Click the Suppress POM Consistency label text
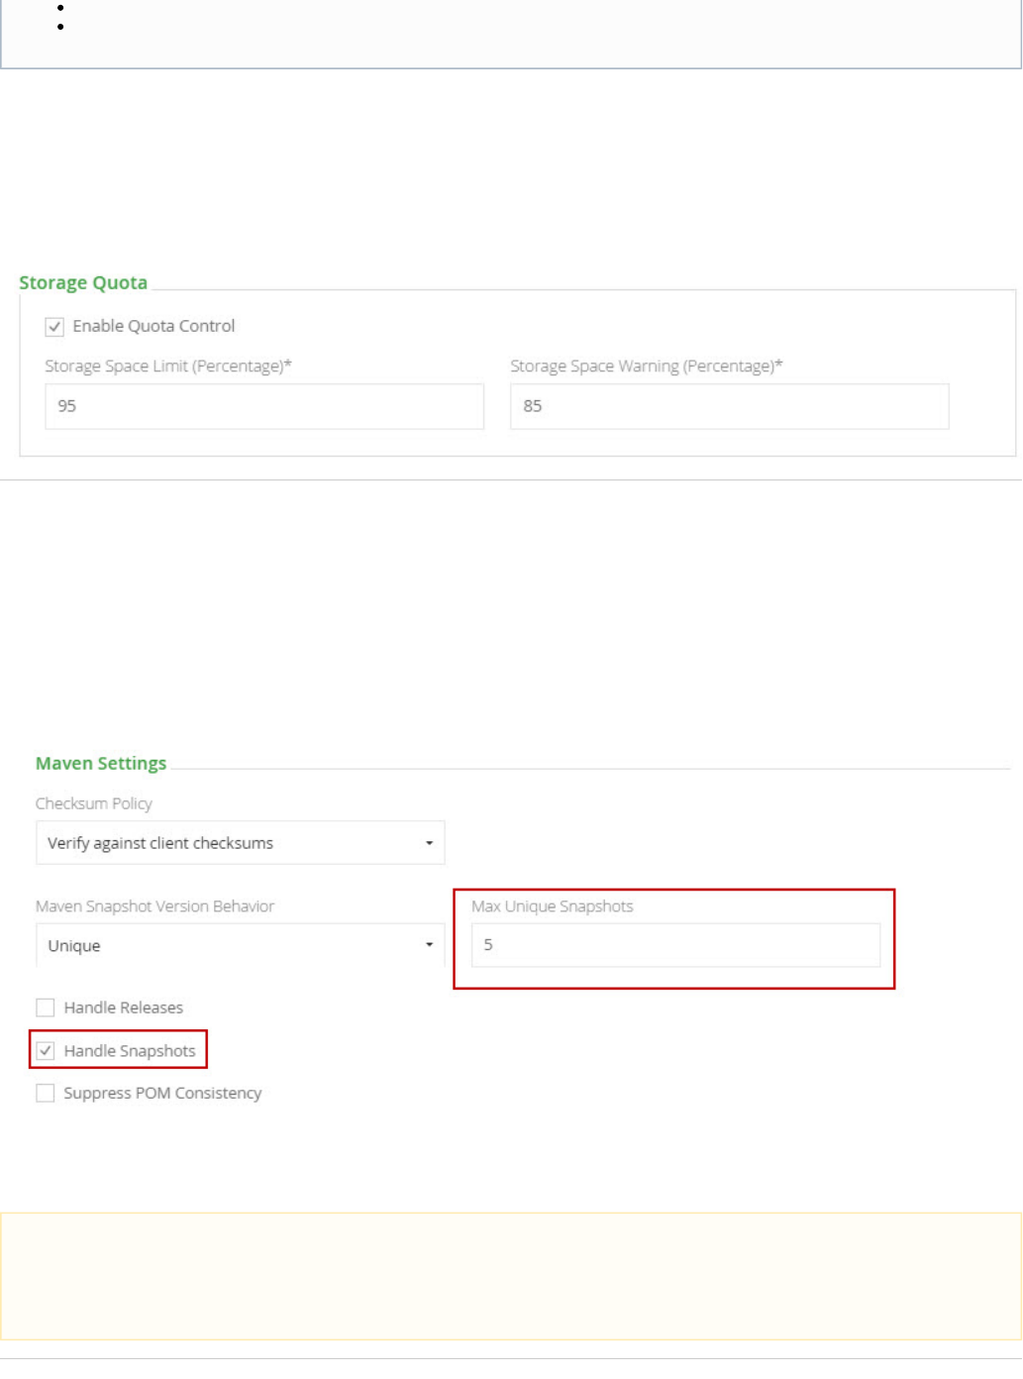The height and width of the screenshot is (1379, 1023). coord(162,1094)
